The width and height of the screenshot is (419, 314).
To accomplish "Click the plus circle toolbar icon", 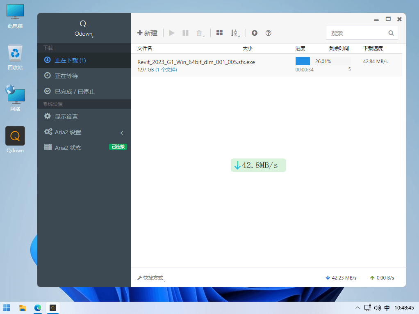I will click(254, 33).
